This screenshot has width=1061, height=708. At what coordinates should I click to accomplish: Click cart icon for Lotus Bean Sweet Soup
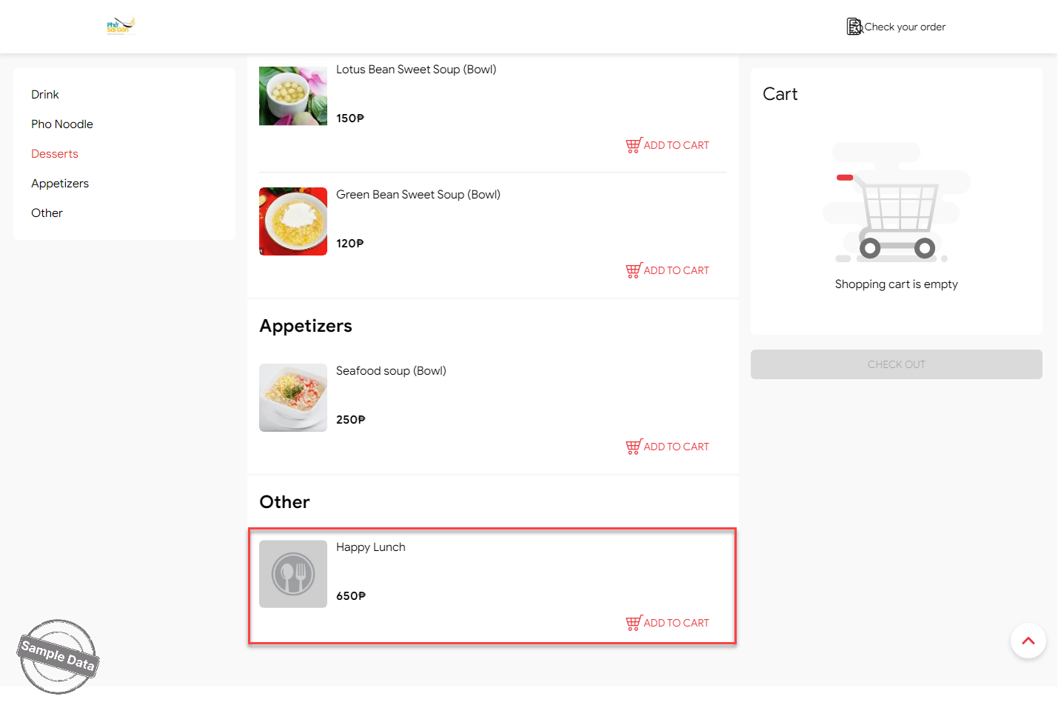coord(633,145)
